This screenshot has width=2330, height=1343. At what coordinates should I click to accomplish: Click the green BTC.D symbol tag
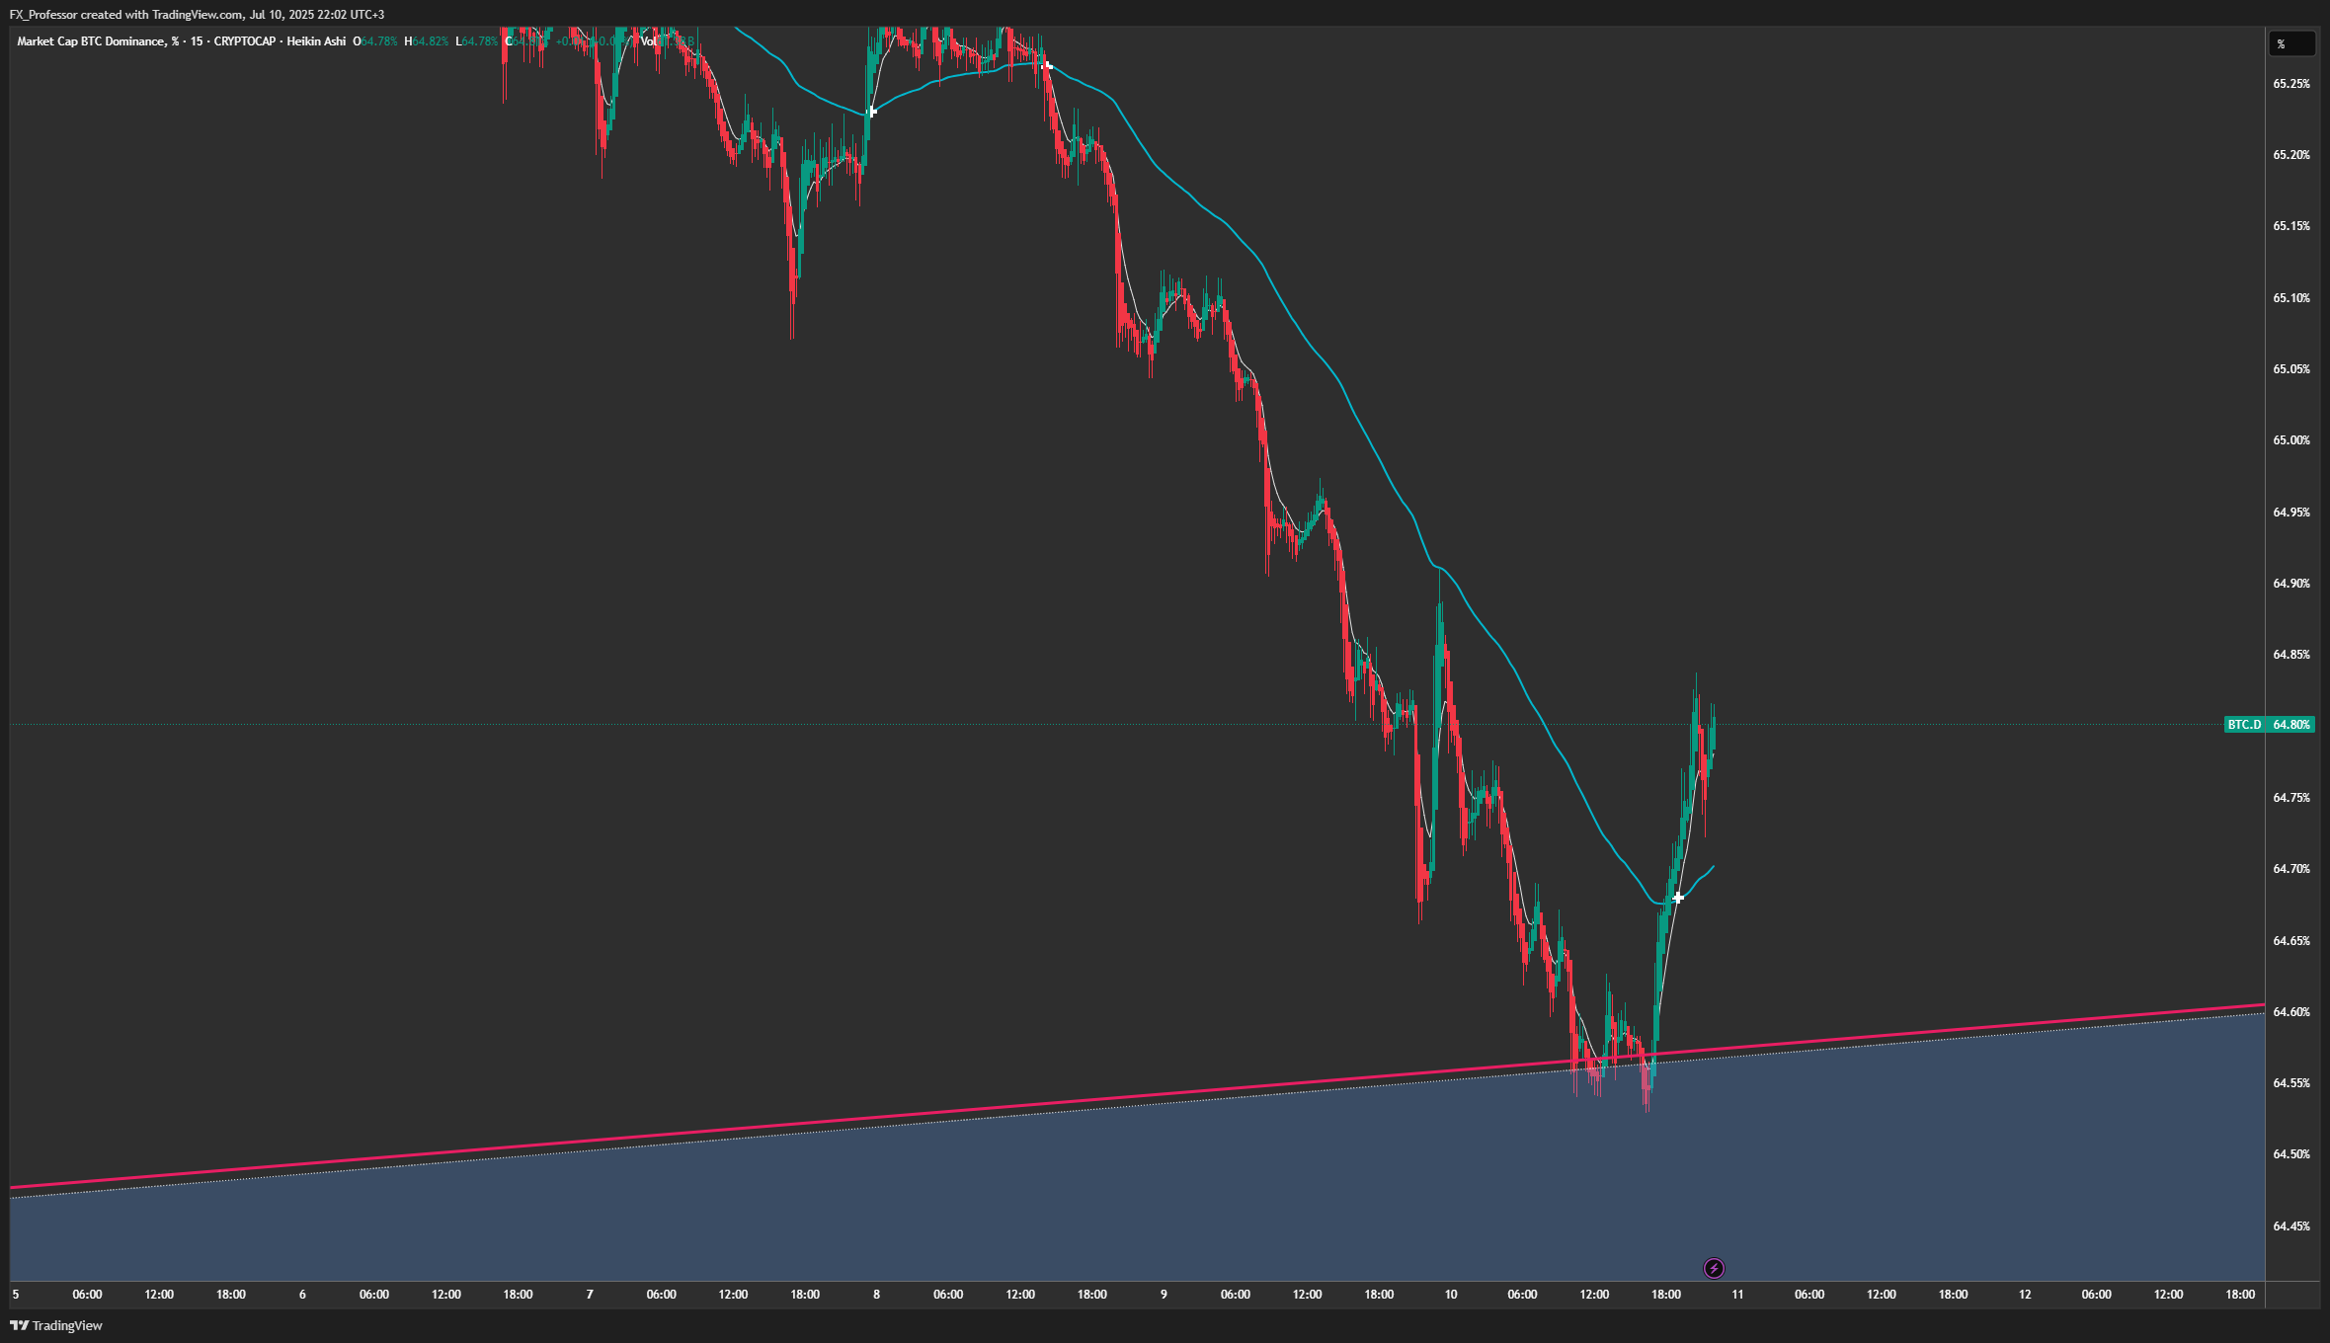point(2244,725)
